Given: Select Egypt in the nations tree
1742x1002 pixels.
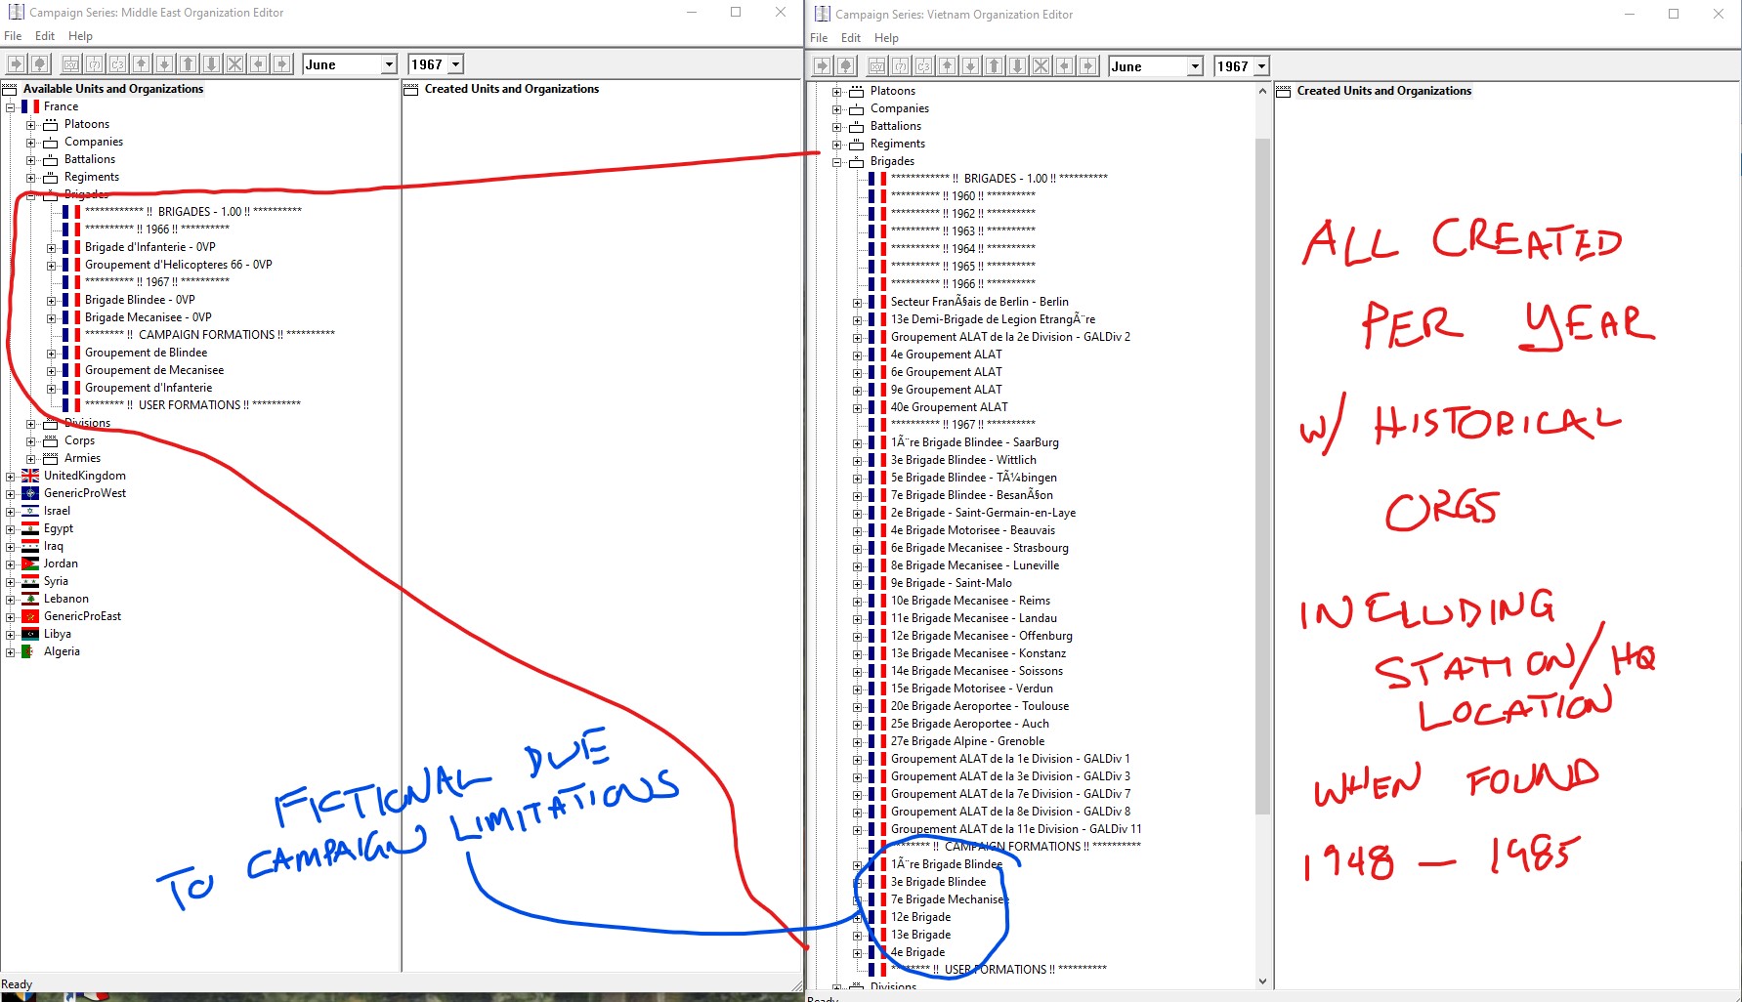Looking at the screenshot, I should pyautogui.click(x=59, y=528).
